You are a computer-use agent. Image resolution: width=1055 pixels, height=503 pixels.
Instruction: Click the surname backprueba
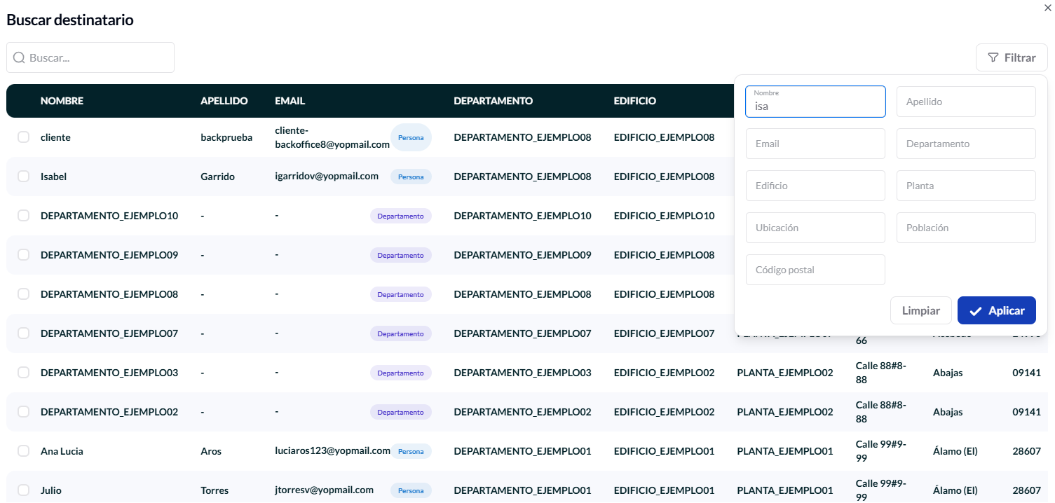226,137
